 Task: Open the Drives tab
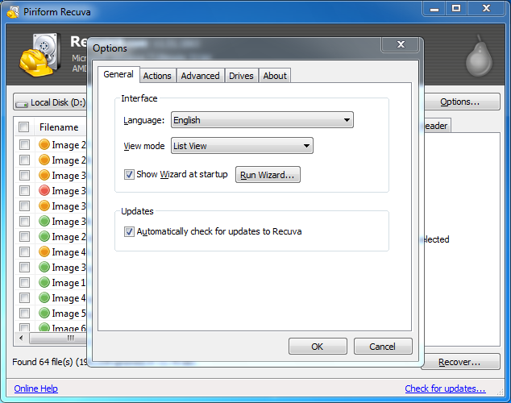241,76
